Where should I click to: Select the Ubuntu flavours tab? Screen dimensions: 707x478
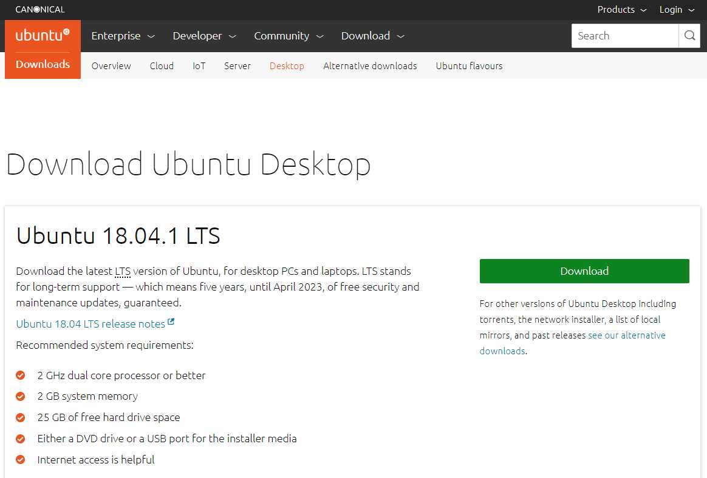pyautogui.click(x=469, y=66)
